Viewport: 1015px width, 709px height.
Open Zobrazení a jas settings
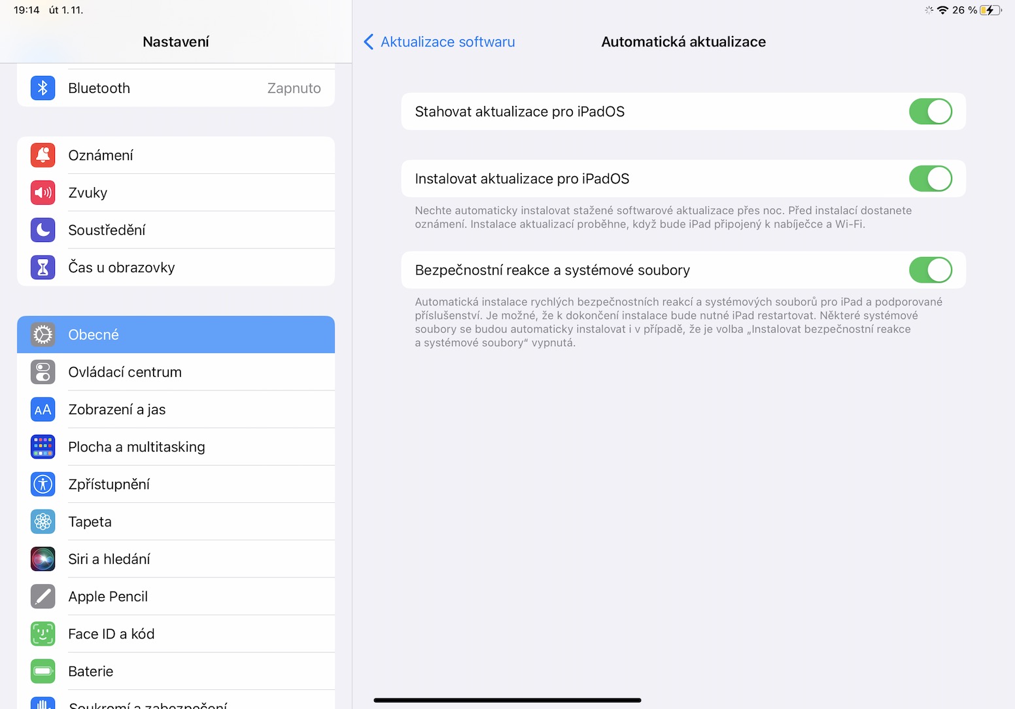click(x=175, y=409)
